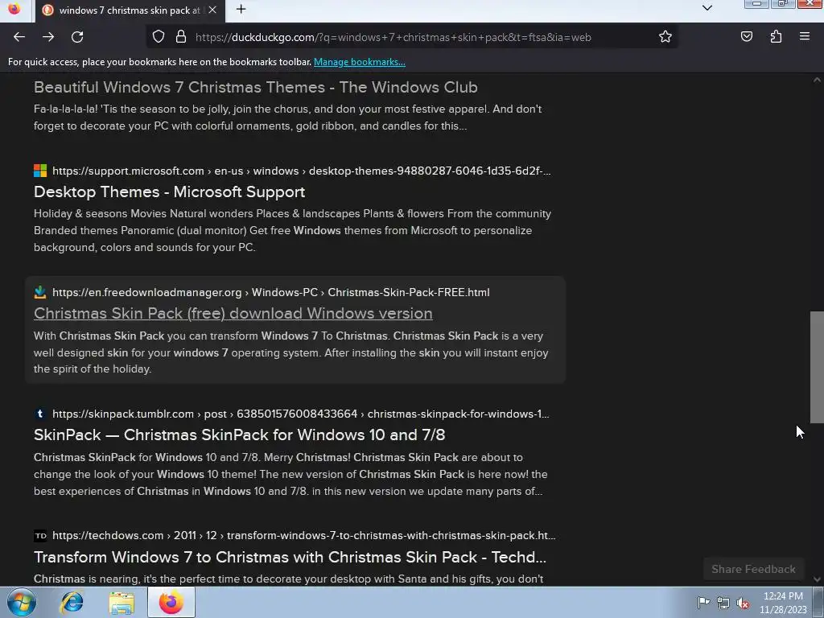Screen dimensions: 824x618
Task: Click the Tumblr favicon of SkinPack result
Action: coord(40,414)
